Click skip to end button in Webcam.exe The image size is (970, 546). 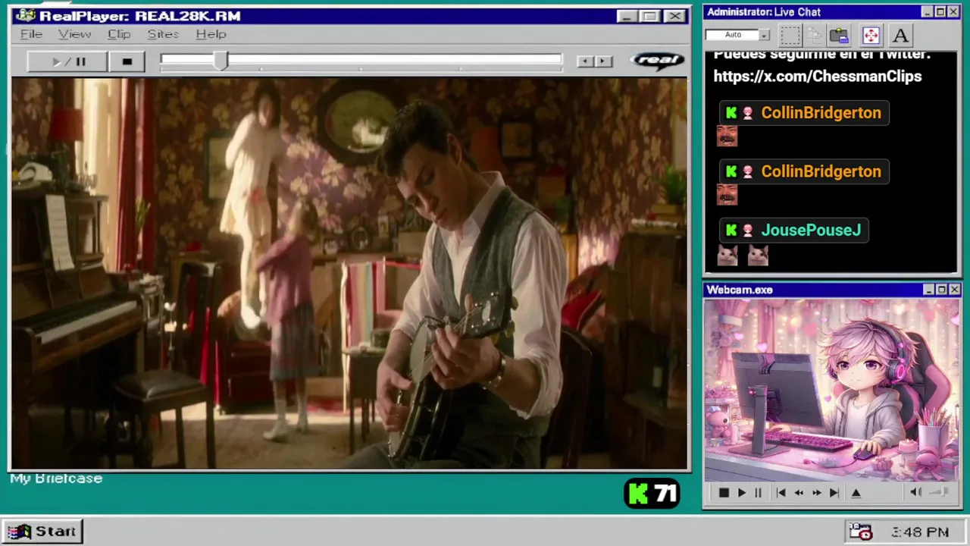tap(834, 493)
